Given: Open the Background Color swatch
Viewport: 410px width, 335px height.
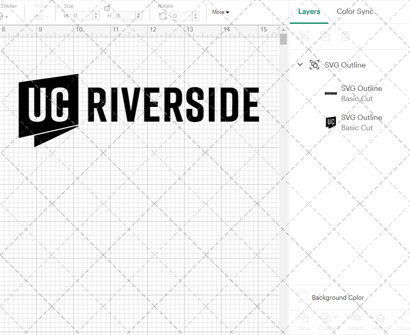Looking at the screenshot, I should coord(303,297).
